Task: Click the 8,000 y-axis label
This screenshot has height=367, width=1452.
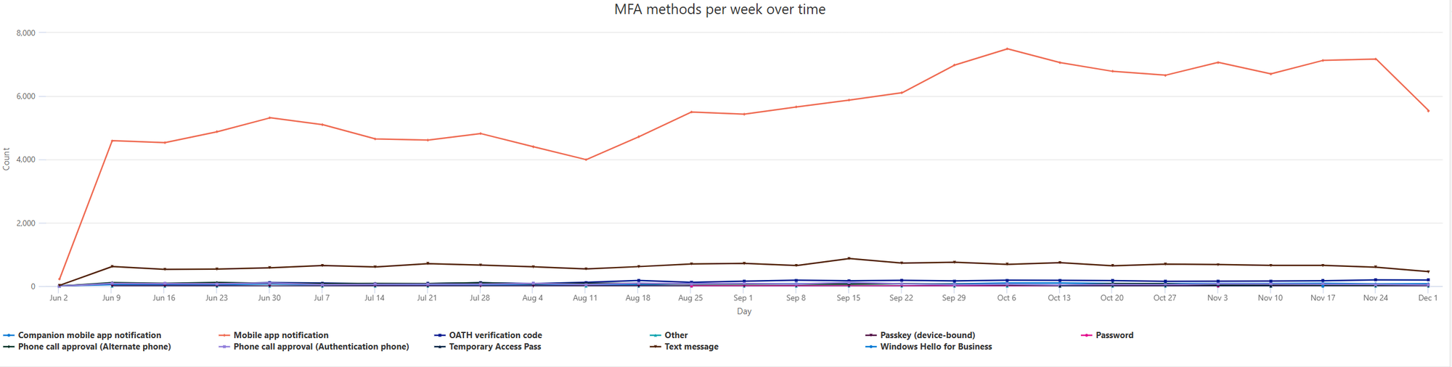Action: pos(25,33)
